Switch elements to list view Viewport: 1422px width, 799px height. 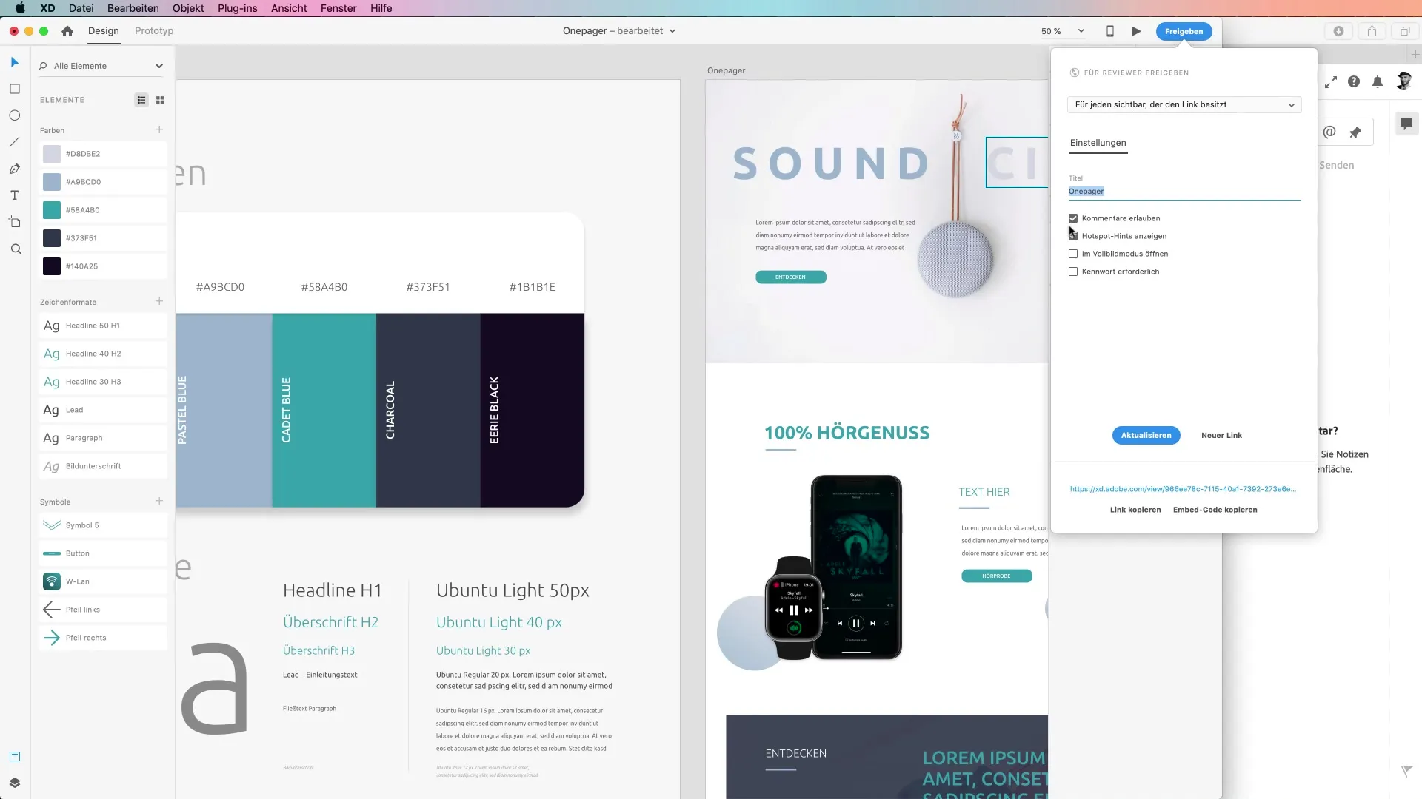click(x=141, y=100)
